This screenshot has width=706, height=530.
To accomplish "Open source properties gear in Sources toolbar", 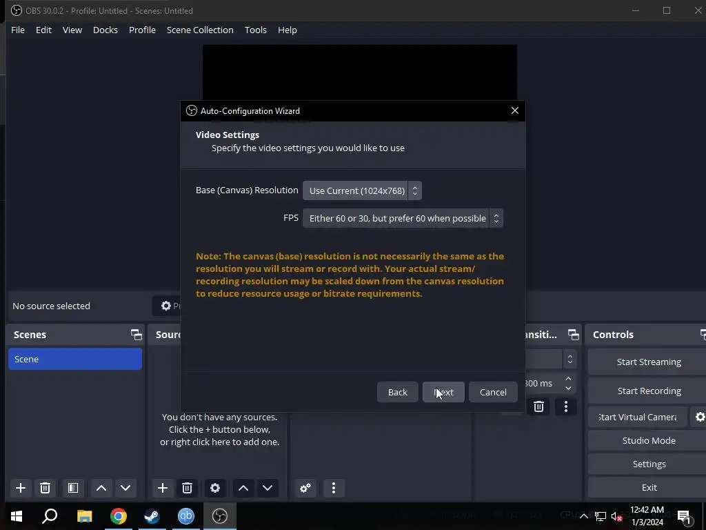I will pos(215,488).
